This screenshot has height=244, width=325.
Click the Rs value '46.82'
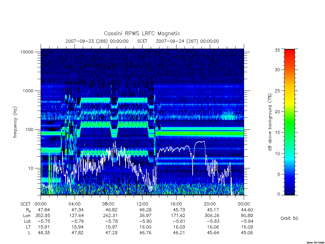[111, 210]
